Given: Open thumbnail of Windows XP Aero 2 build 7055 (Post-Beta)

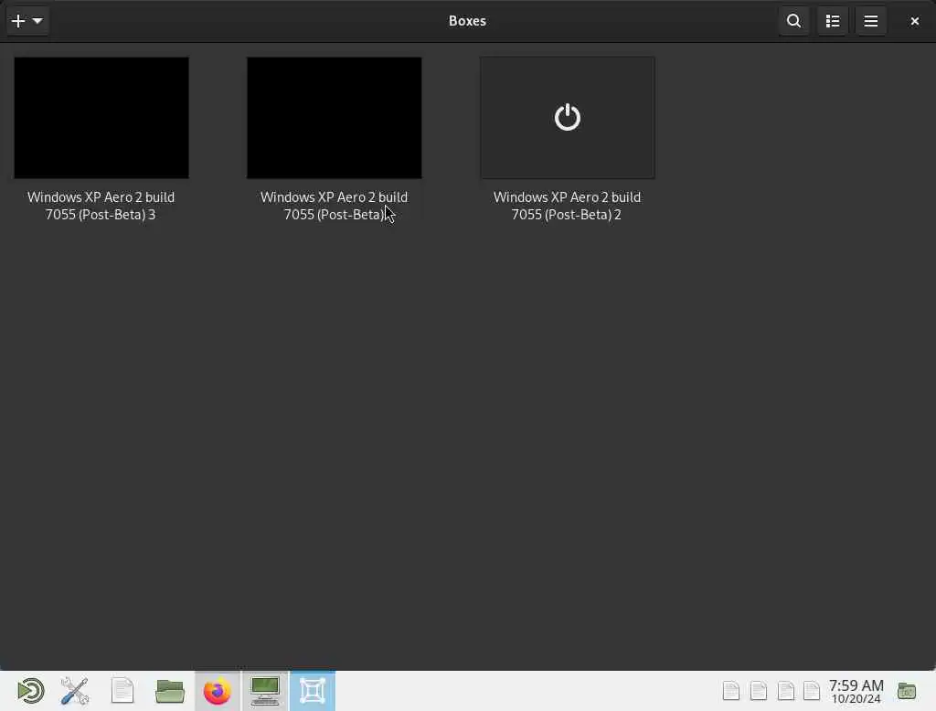Looking at the screenshot, I should click(x=335, y=118).
